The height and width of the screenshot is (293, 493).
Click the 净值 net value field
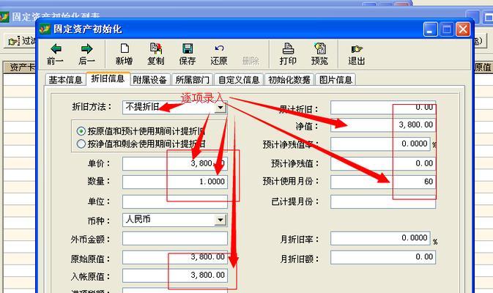[x=383, y=125]
